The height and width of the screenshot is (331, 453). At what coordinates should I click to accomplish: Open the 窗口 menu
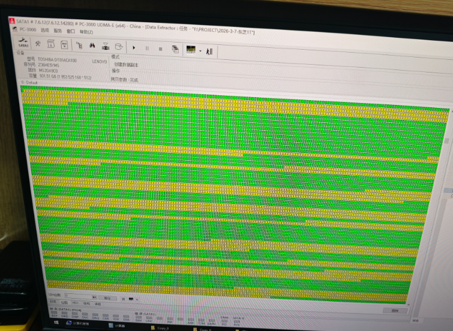click(x=71, y=30)
